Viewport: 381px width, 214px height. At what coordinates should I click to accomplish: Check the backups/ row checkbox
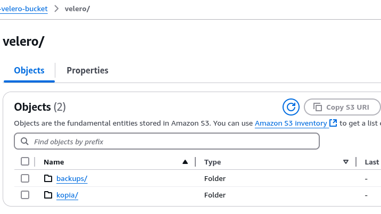(25, 178)
